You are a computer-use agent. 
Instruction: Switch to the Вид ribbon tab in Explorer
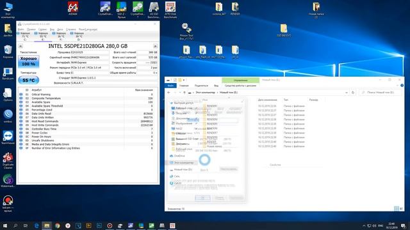[217, 86]
